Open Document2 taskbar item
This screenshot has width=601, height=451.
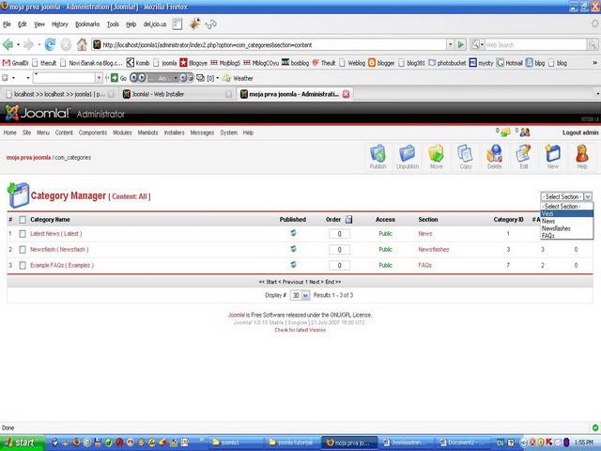click(x=463, y=443)
